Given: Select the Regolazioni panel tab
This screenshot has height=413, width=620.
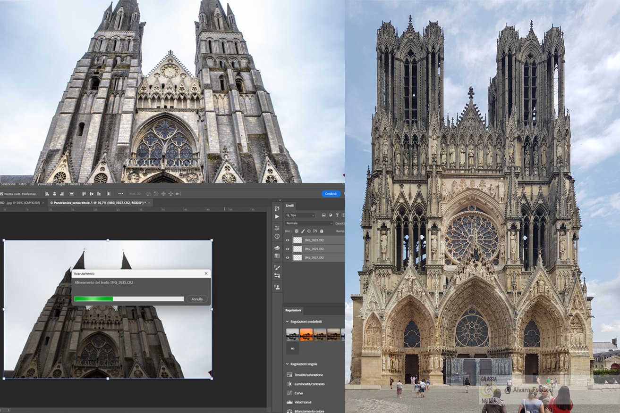Looking at the screenshot, I should point(293,310).
